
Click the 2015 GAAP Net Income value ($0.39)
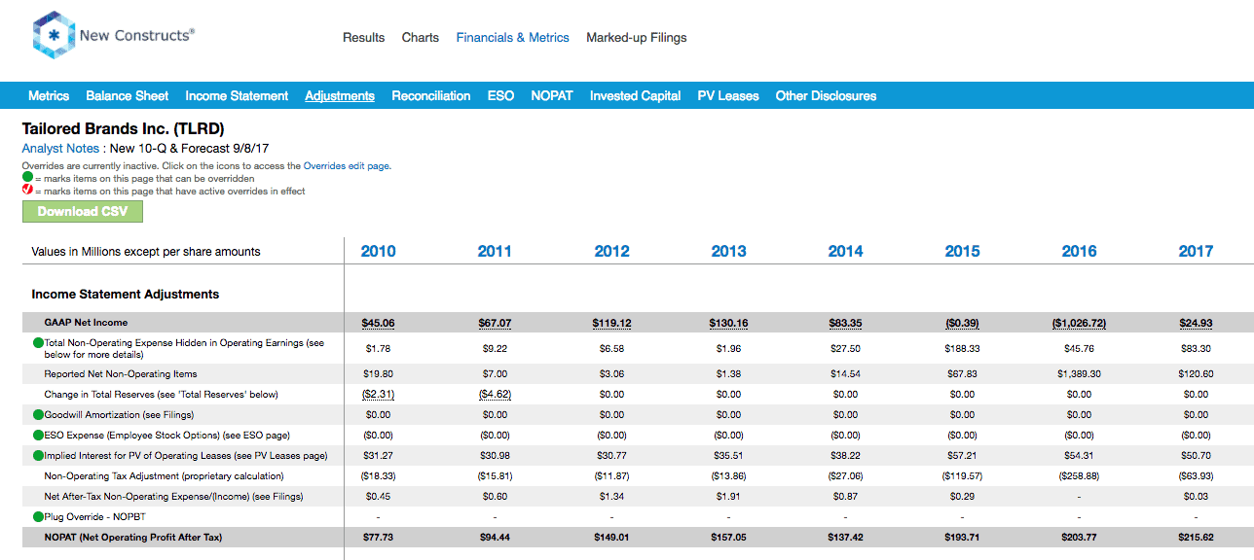(963, 323)
